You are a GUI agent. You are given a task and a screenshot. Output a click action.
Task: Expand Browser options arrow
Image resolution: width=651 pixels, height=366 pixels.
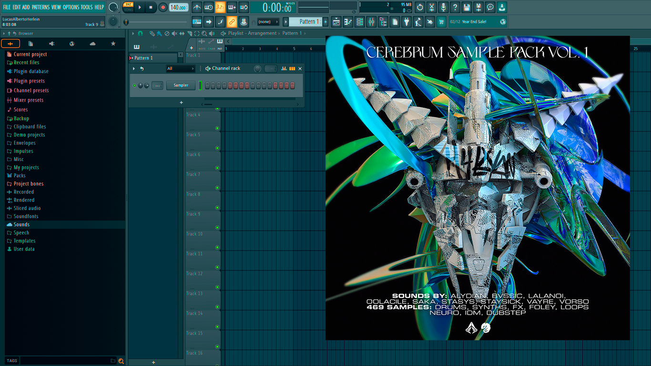click(x=4, y=33)
